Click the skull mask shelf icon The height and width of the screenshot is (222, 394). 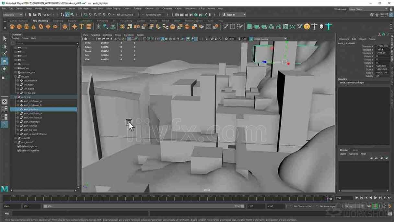click(321, 27)
